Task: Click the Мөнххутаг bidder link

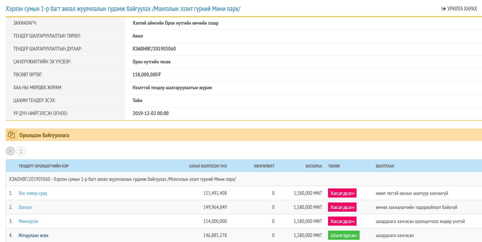Action: pyautogui.click(x=29, y=221)
